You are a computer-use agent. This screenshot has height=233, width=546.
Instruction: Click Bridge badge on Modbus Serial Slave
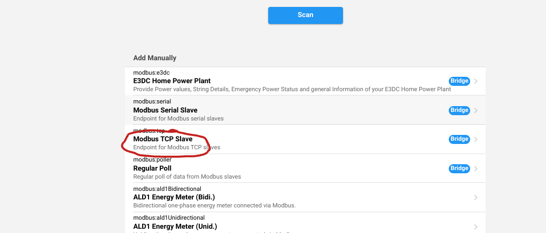point(459,110)
